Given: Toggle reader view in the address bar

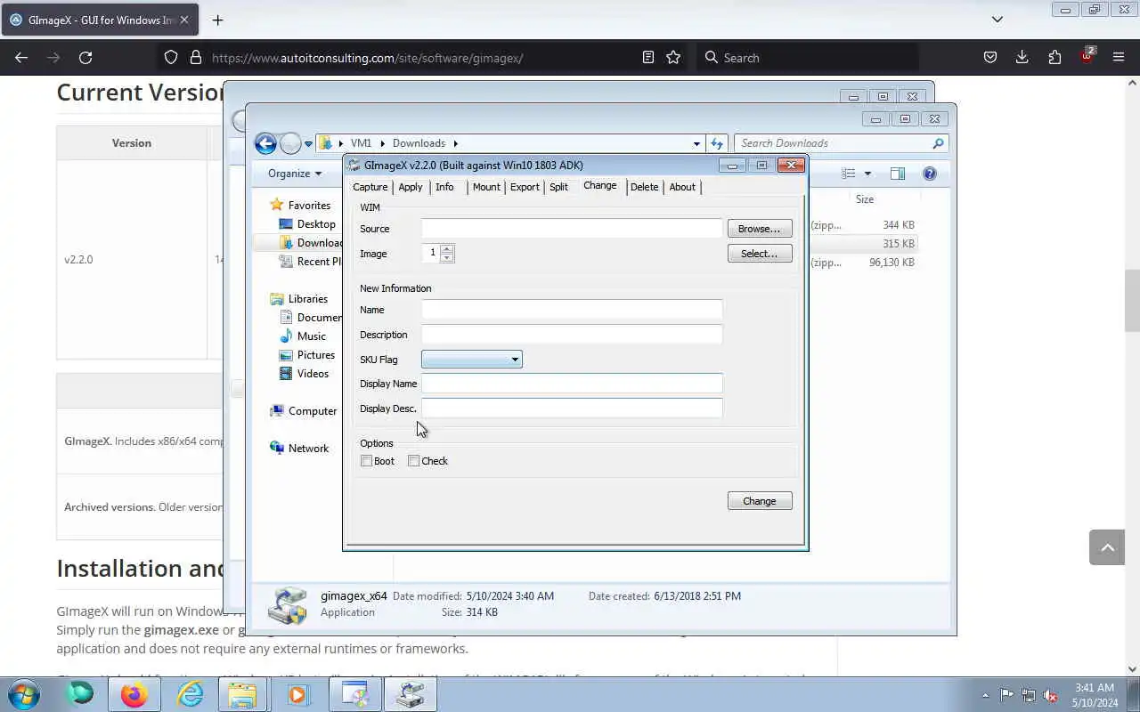Looking at the screenshot, I should point(648,58).
